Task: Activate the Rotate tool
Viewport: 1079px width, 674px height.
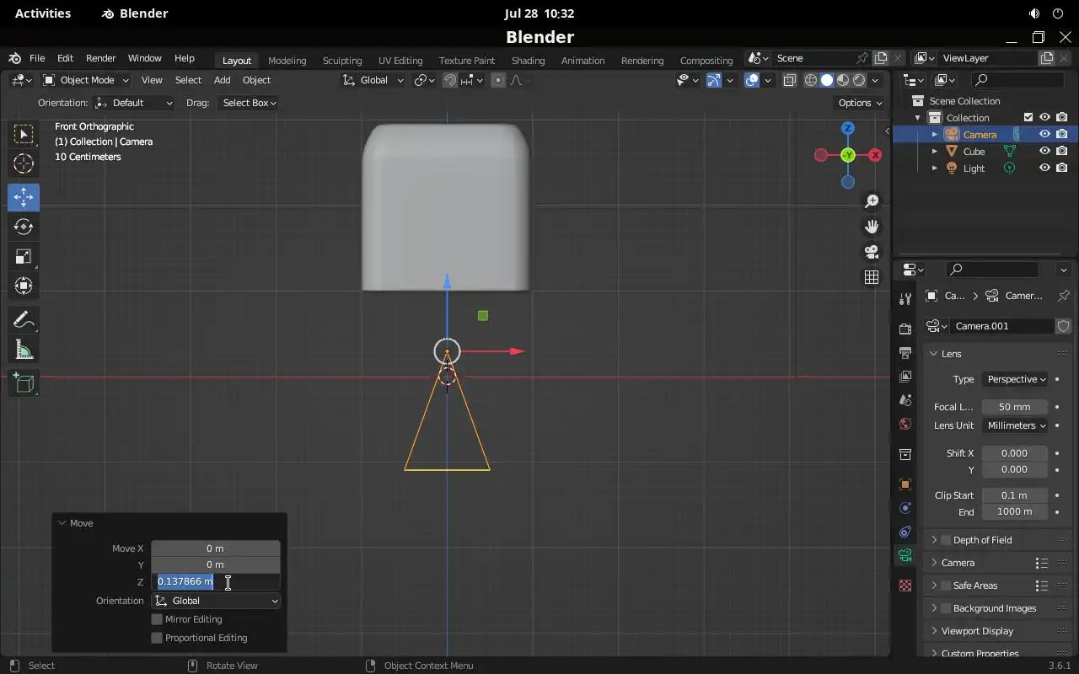Action: 24,227
